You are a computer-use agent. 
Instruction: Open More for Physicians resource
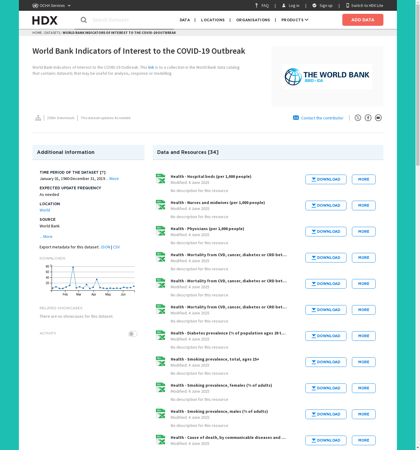[x=364, y=232]
